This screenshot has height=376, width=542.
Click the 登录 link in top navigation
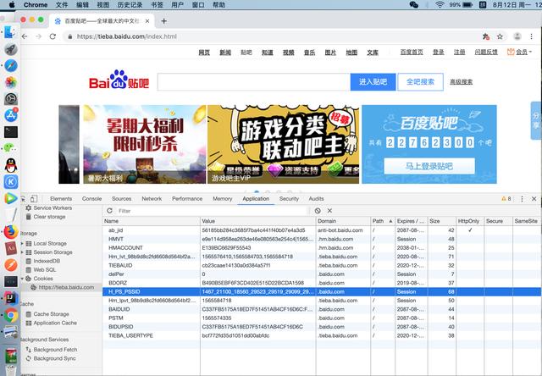pos(439,52)
